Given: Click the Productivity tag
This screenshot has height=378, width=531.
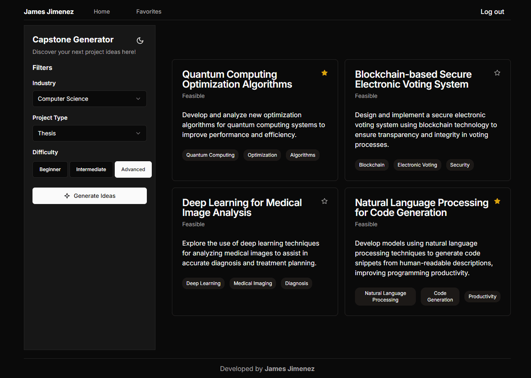Looking at the screenshot, I should click(x=482, y=297).
